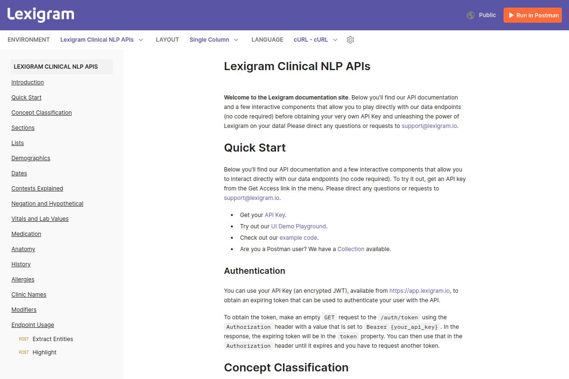Open Dates sidebar link
Screen dimensions: 569x379
pos(19,173)
